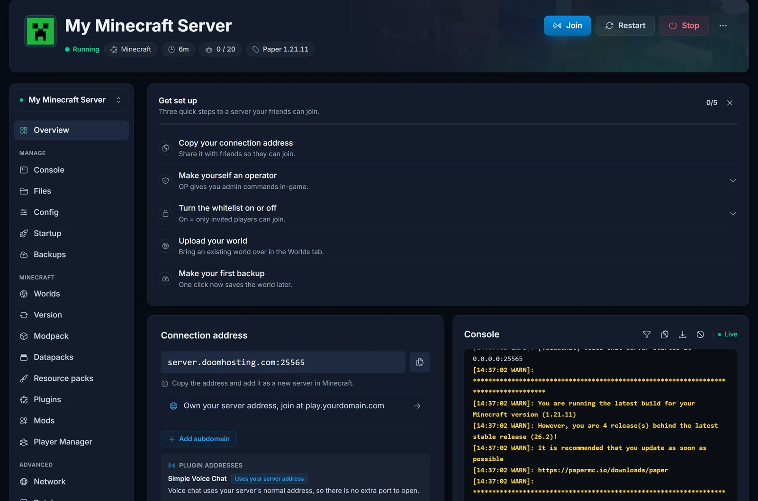Clear the console with the ban icon
Viewport: 758px width, 501px height.
click(x=700, y=334)
